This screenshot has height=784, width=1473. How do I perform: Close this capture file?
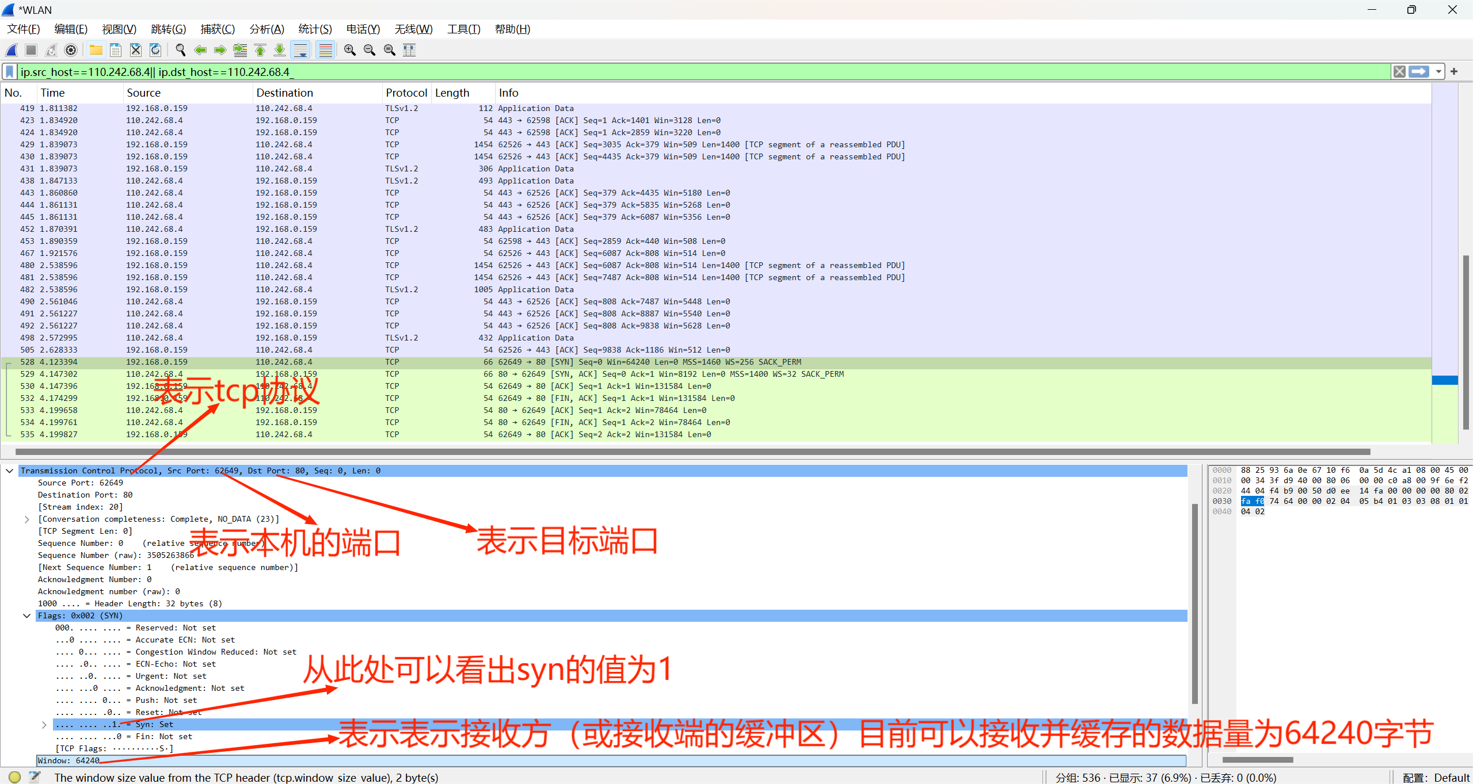pos(136,50)
